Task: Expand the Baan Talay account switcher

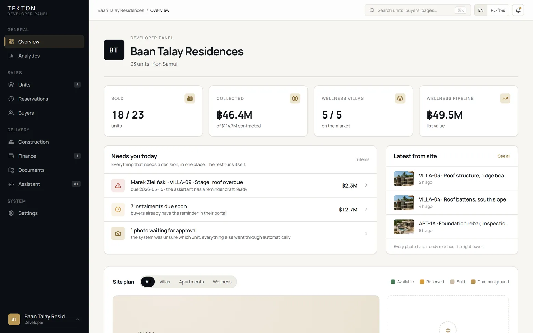Action: [x=44, y=319]
